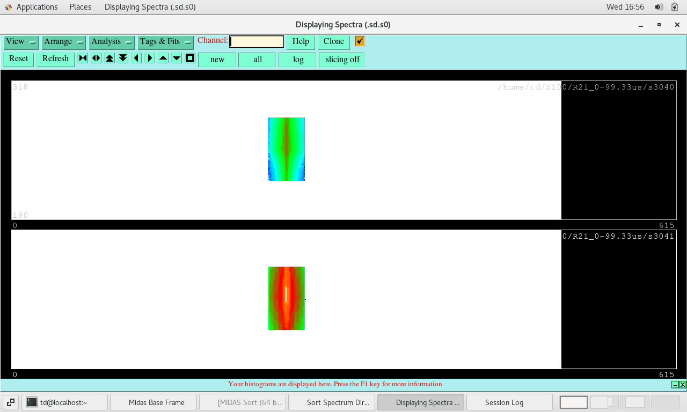The width and height of the screenshot is (687, 412).
Task: Open the Arrange dropdown menu
Action: (63, 42)
